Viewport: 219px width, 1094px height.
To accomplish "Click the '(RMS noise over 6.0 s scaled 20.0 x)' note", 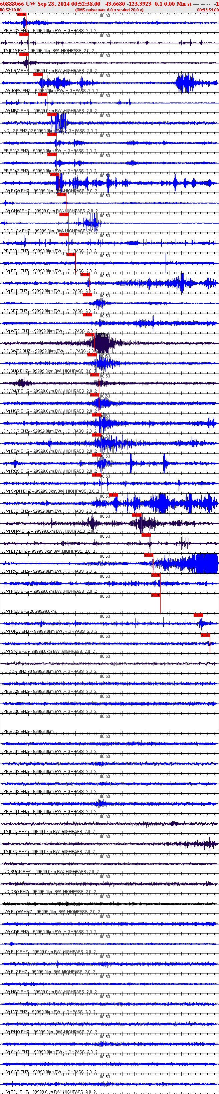I will click(x=109, y=10).
